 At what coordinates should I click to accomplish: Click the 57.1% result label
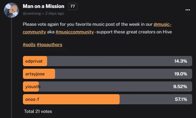coord(181,99)
